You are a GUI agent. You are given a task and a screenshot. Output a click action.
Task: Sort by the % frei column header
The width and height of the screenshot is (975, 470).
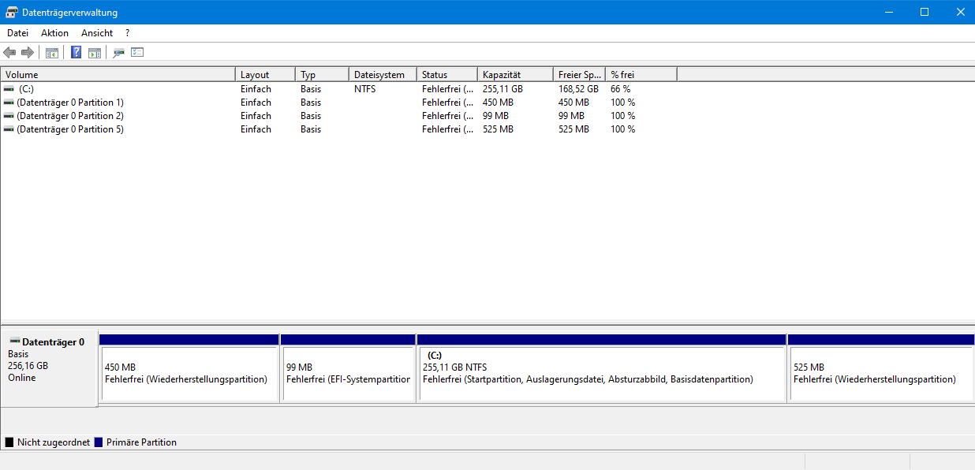pyautogui.click(x=641, y=75)
